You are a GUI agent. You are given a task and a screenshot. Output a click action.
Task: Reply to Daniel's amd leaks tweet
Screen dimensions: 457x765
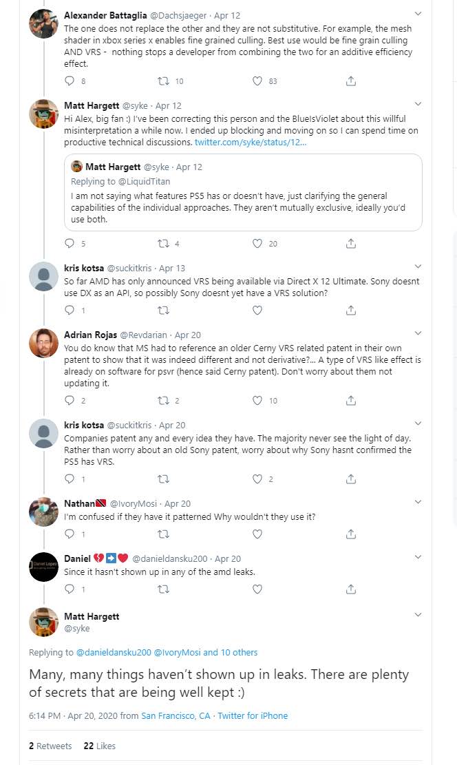(x=69, y=589)
